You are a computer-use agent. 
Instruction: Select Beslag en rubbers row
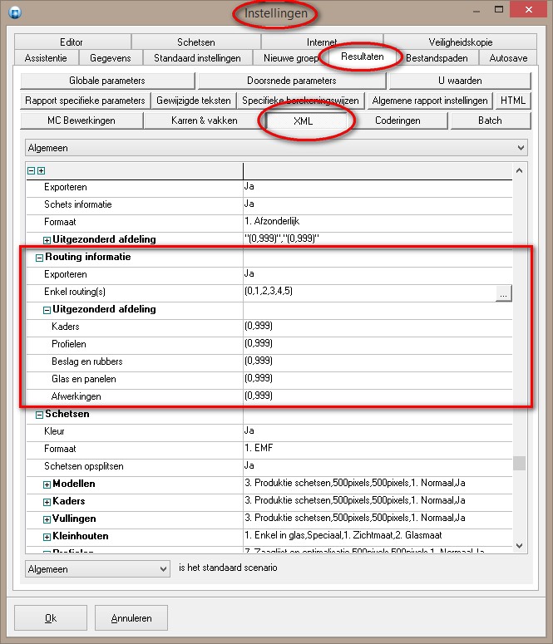coord(269,361)
